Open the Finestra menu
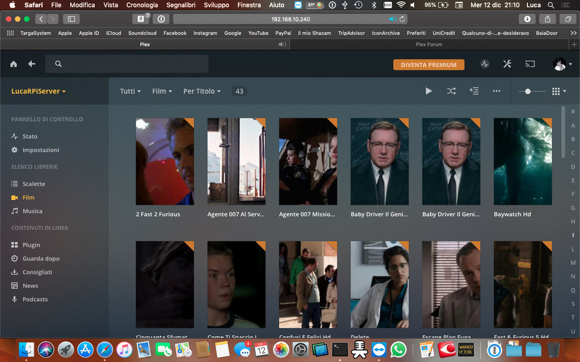580x362 pixels. (x=249, y=5)
